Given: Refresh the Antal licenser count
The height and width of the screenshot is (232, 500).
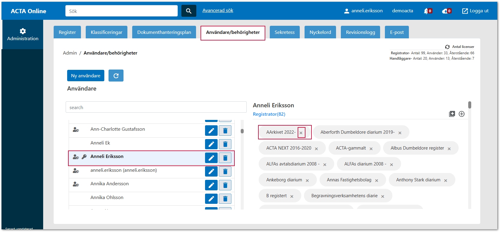Looking at the screenshot, I should (x=447, y=47).
